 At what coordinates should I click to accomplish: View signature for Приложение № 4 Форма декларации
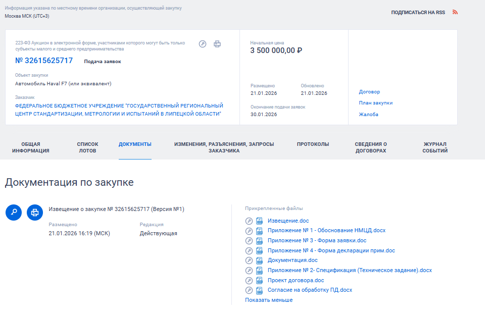coord(249,250)
